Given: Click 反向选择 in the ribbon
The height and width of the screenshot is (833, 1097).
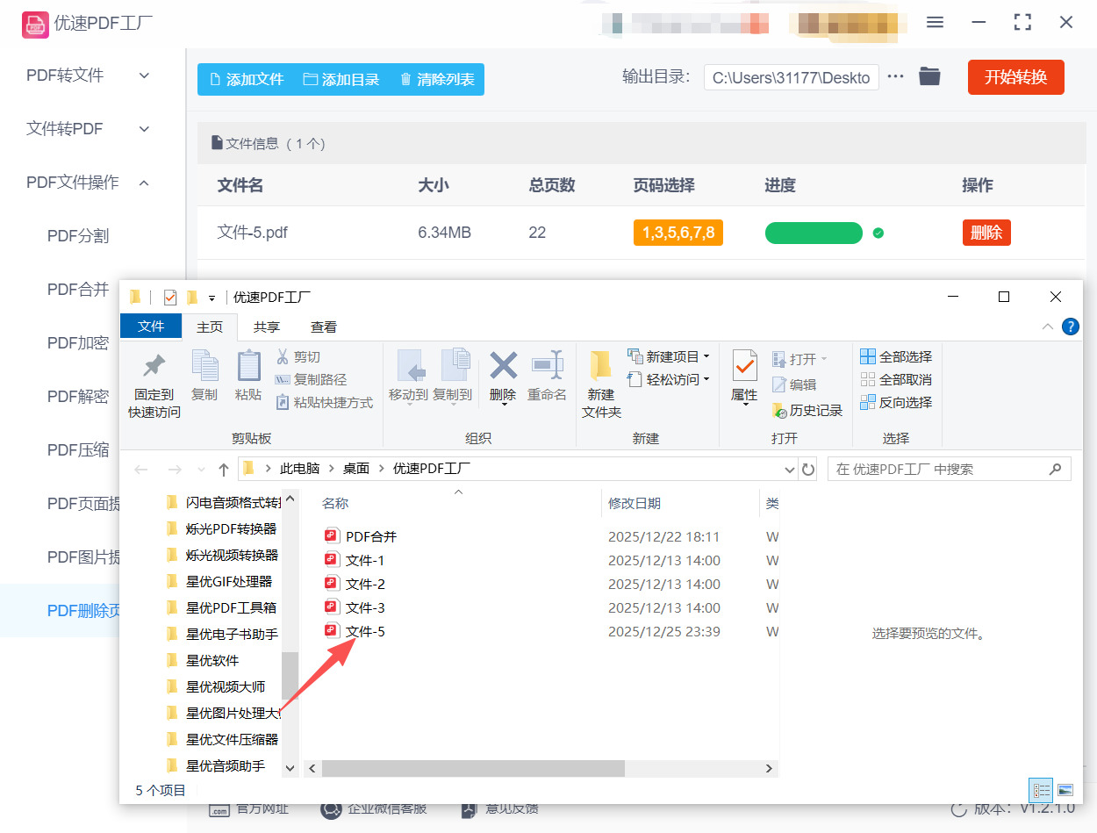Looking at the screenshot, I should pos(896,403).
